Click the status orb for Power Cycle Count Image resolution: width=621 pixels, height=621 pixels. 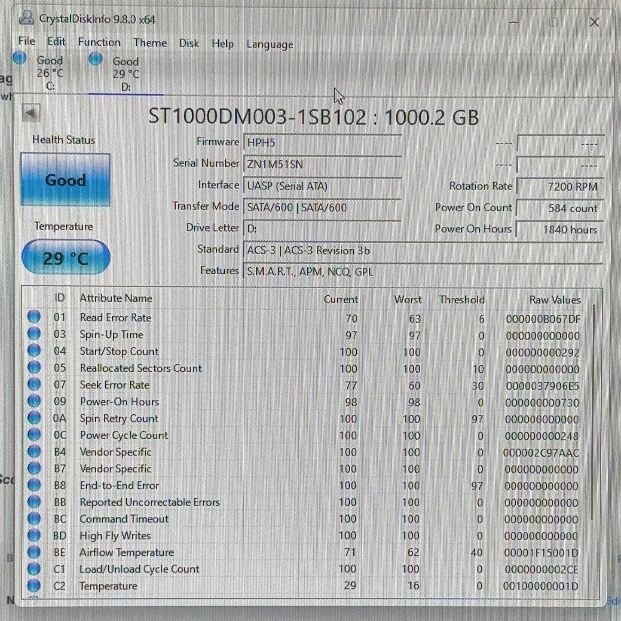point(34,434)
